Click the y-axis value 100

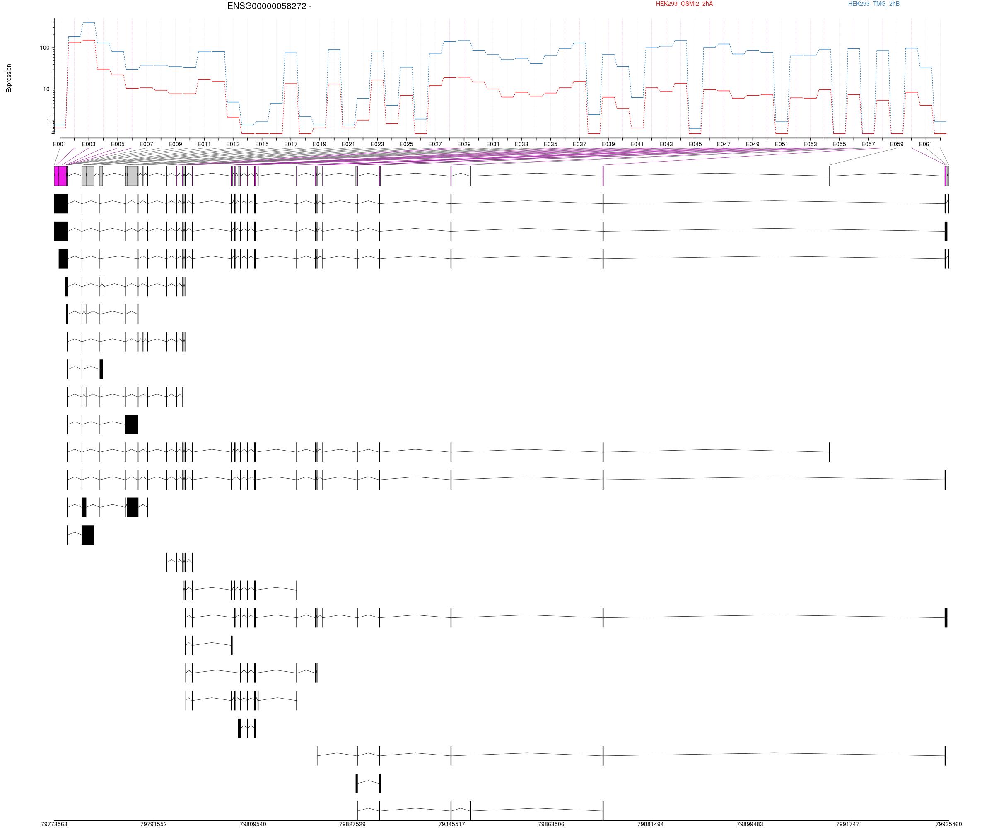coord(44,48)
